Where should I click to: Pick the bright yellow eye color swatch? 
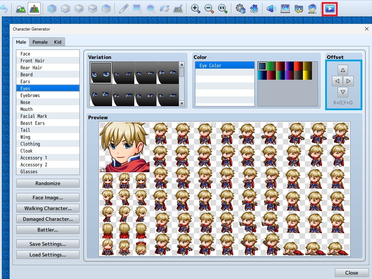pos(307,75)
